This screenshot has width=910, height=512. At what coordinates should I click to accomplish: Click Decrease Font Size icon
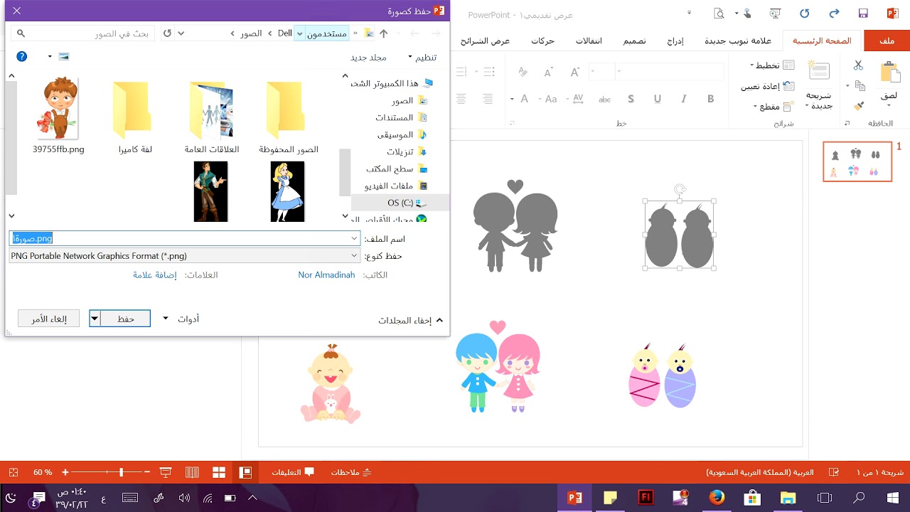click(548, 72)
